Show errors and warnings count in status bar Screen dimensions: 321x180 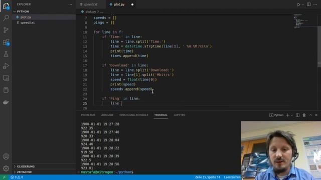[17, 177]
